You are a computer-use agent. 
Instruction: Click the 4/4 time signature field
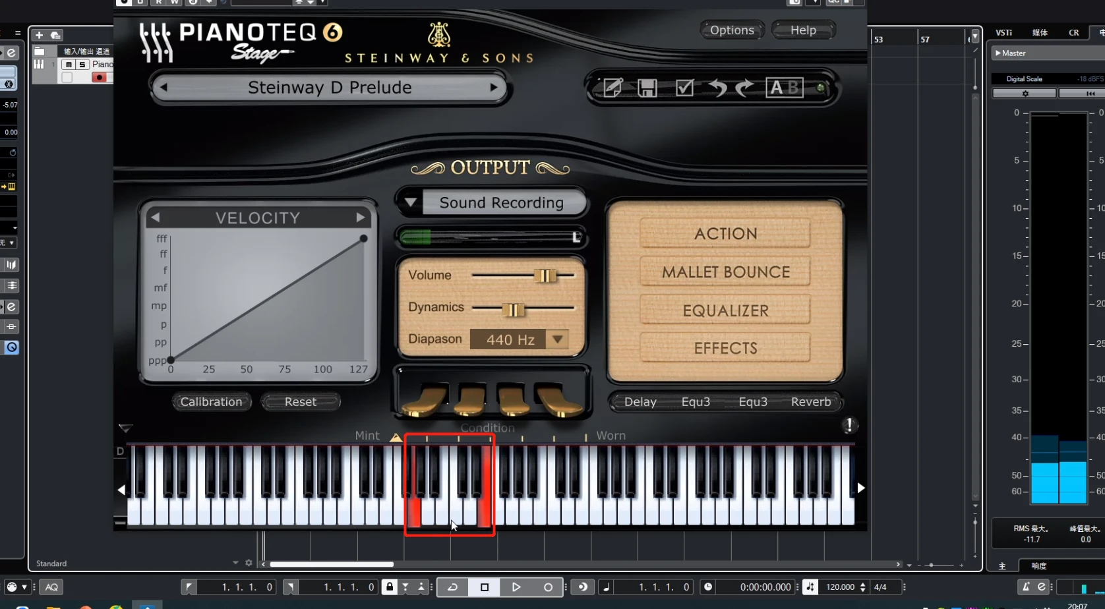[x=880, y=587]
